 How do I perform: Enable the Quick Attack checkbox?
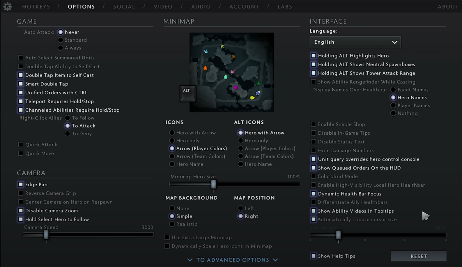21,145
